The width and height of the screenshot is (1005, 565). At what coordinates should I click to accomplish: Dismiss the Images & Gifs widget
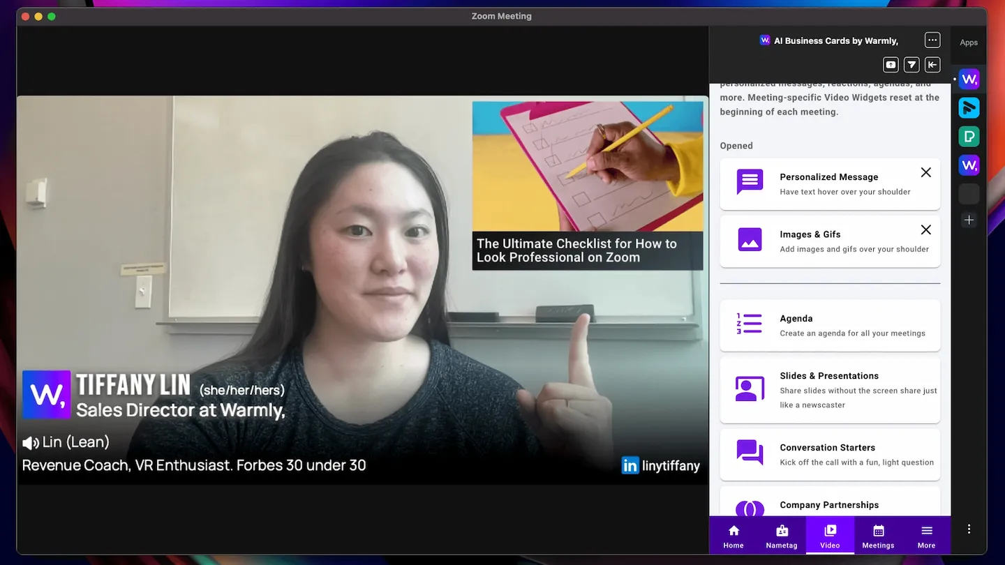[x=926, y=229]
